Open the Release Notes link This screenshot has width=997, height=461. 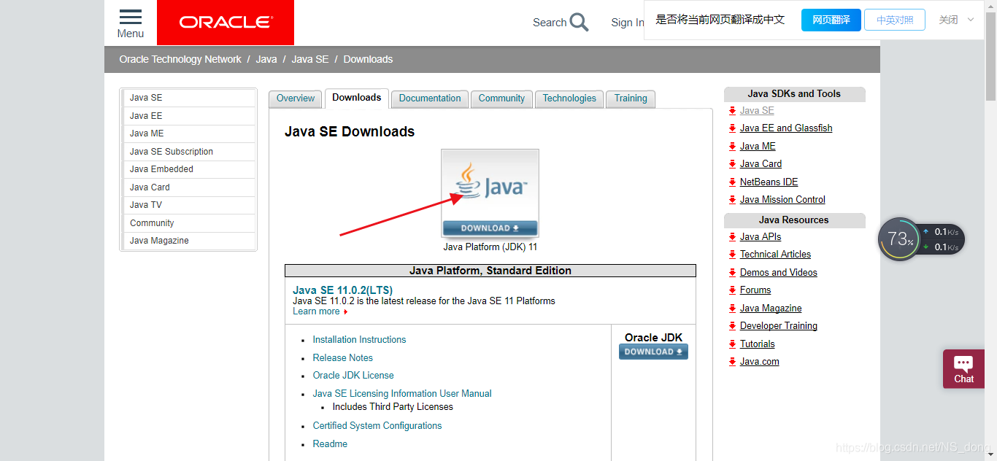[342, 358]
